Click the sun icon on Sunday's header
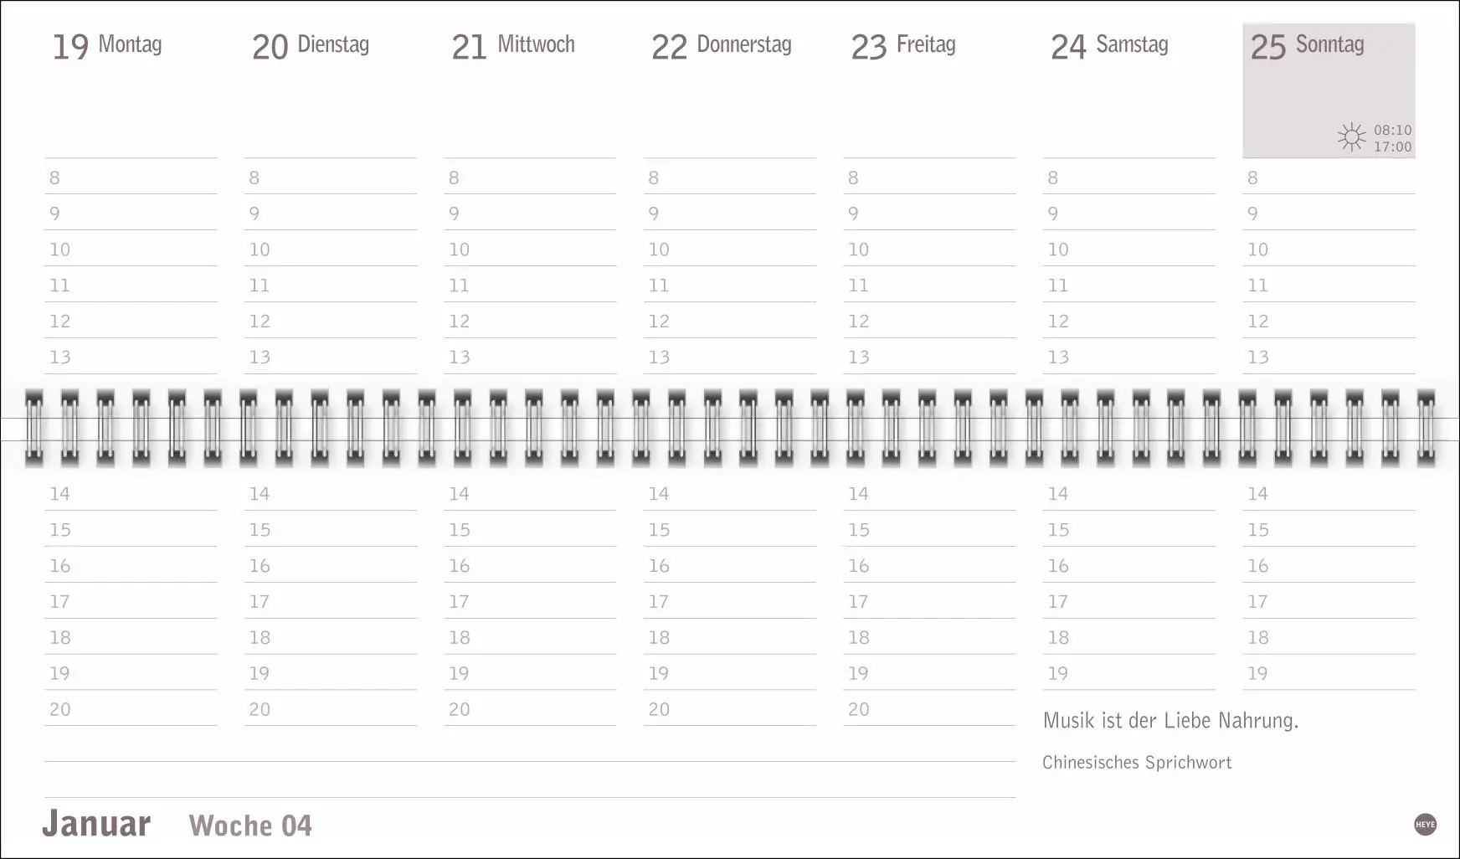This screenshot has height=859, width=1460. 1351,137
